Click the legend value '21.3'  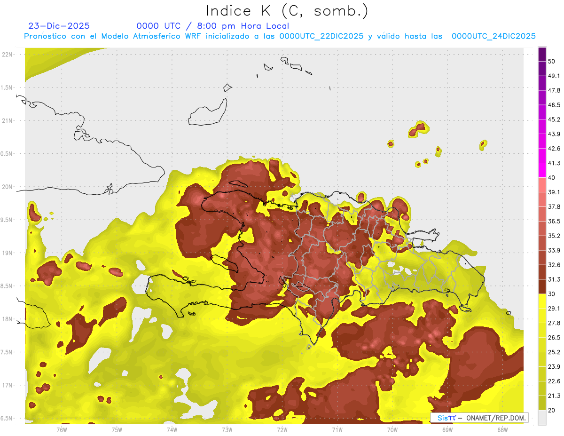[x=554, y=396]
